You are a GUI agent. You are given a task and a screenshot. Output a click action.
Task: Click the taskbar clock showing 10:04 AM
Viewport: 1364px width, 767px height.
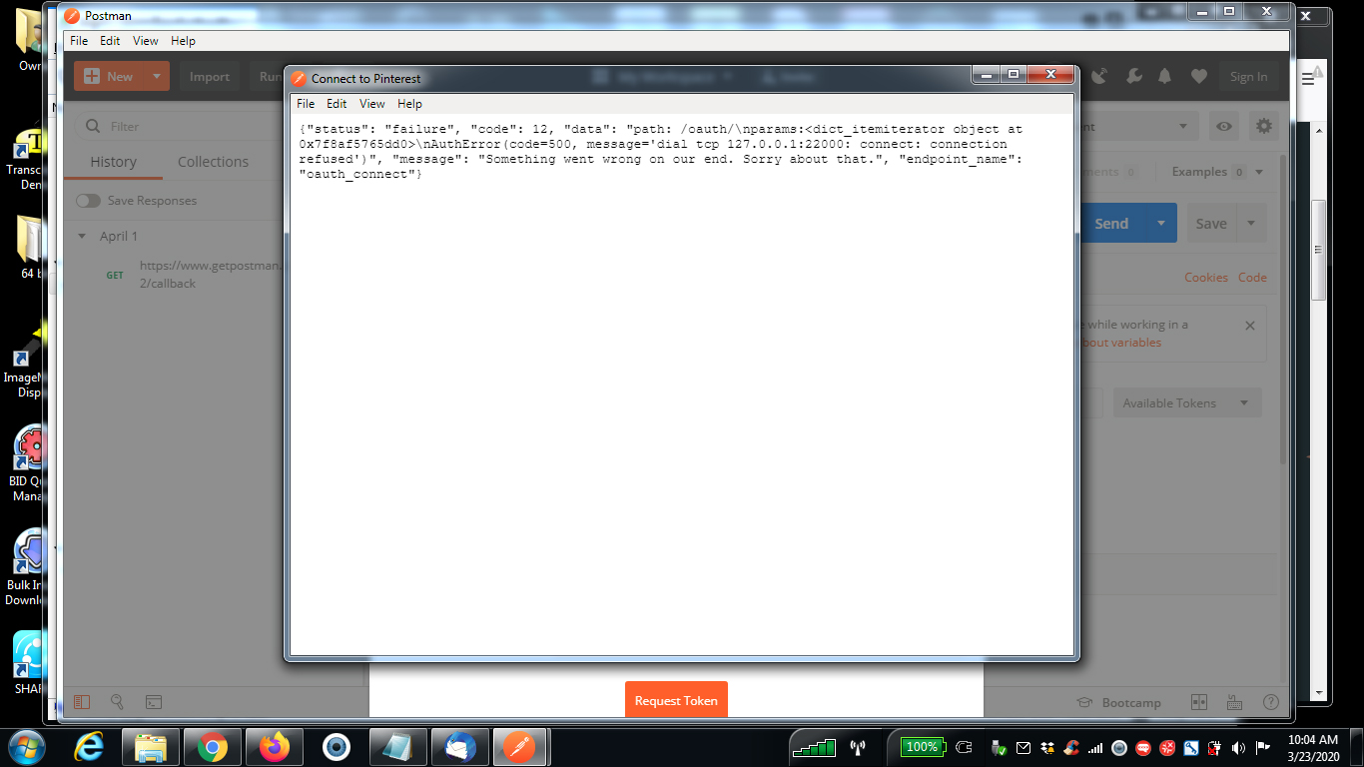pyautogui.click(x=1313, y=747)
